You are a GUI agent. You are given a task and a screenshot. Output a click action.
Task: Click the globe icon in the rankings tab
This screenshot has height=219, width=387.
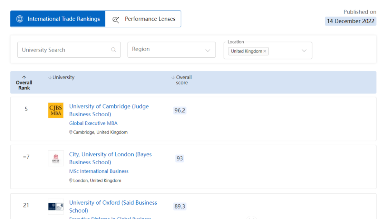pos(20,19)
